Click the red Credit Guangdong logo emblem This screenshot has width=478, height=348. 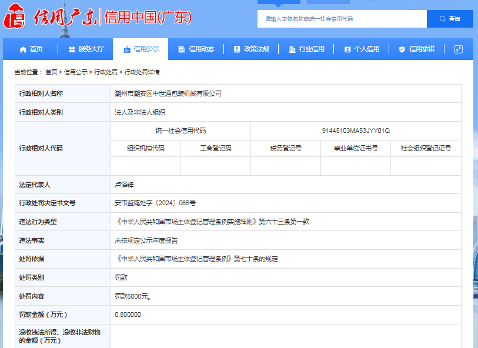[x=14, y=16]
